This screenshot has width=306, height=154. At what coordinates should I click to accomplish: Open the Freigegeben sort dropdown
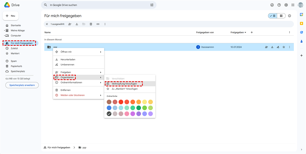[238, 32]
